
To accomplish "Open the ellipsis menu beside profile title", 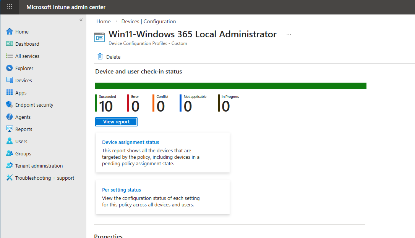I will (x=289, y=34).
